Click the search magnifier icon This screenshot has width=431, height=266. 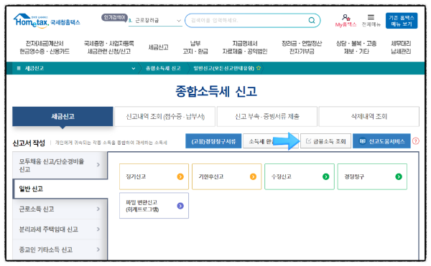312,20
